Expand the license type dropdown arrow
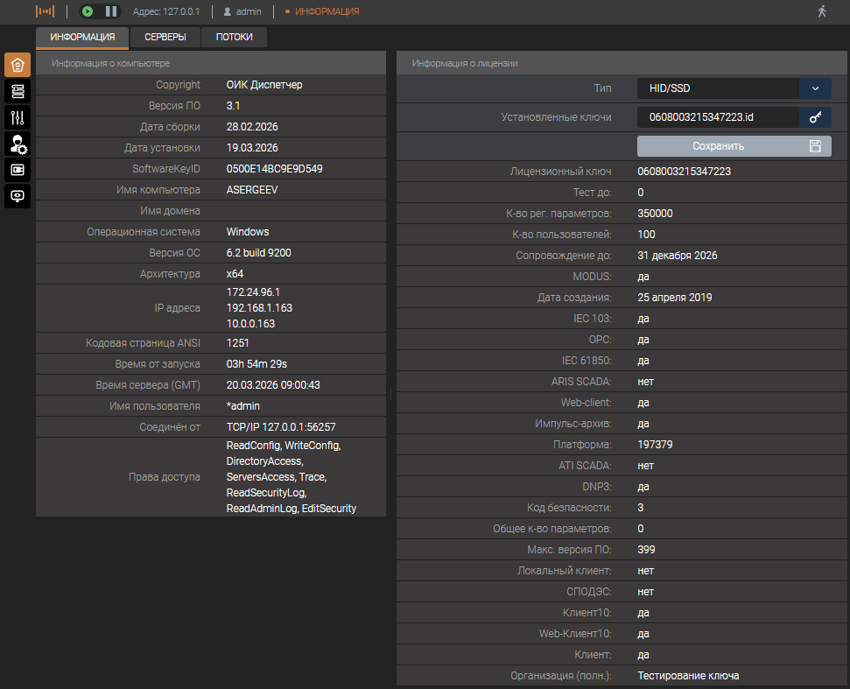 pyautogui.click(x=815, y=88)
